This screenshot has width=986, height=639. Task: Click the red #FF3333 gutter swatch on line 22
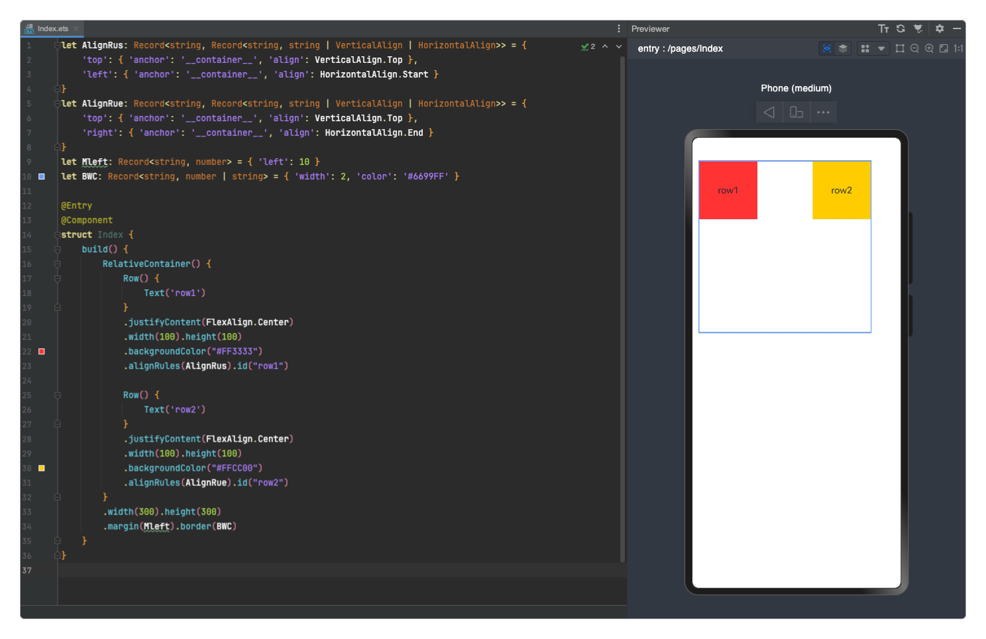(x=42, y=351)
